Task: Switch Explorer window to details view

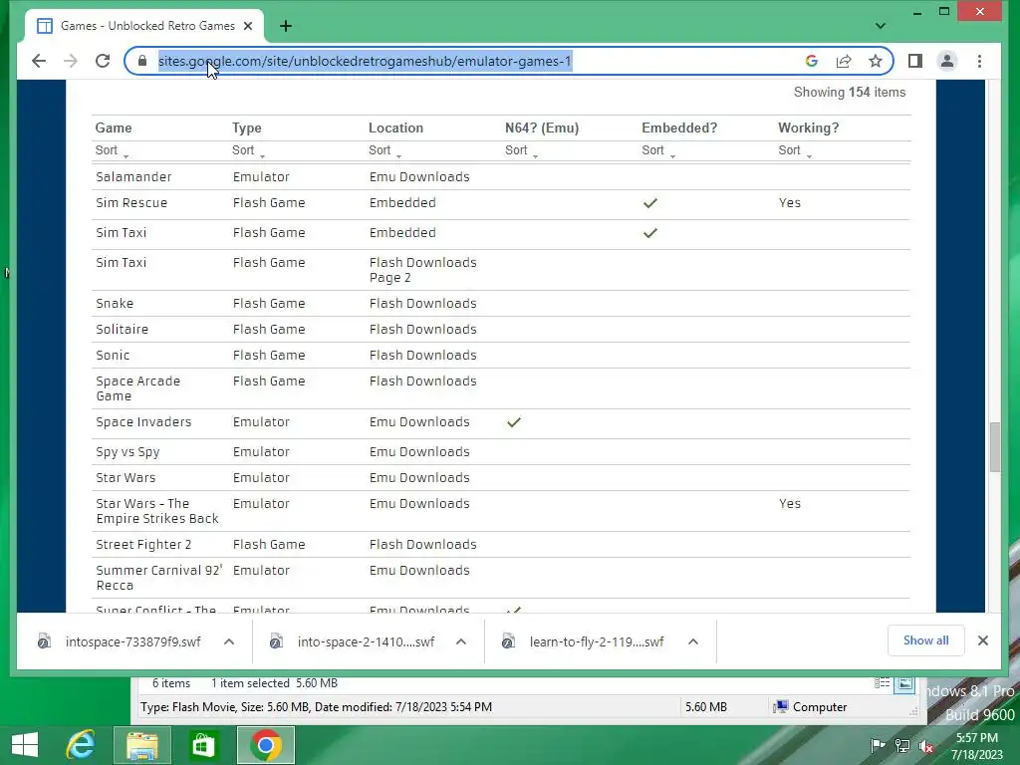Action: click(x=882, y=683)
